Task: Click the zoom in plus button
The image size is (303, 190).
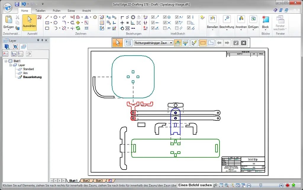Action: (x=281, y=185)
